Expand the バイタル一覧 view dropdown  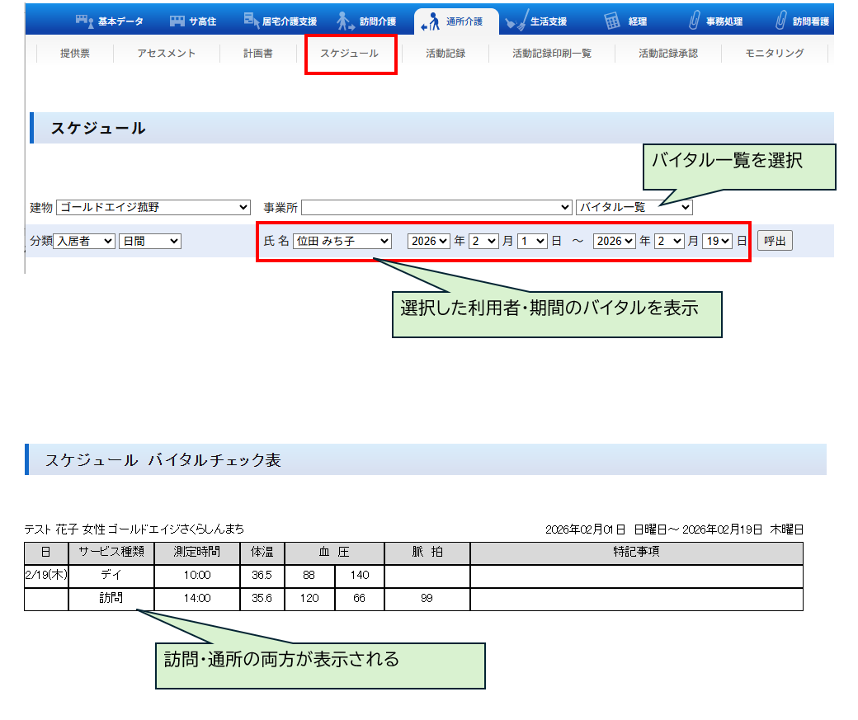click(x=634, y=207)
